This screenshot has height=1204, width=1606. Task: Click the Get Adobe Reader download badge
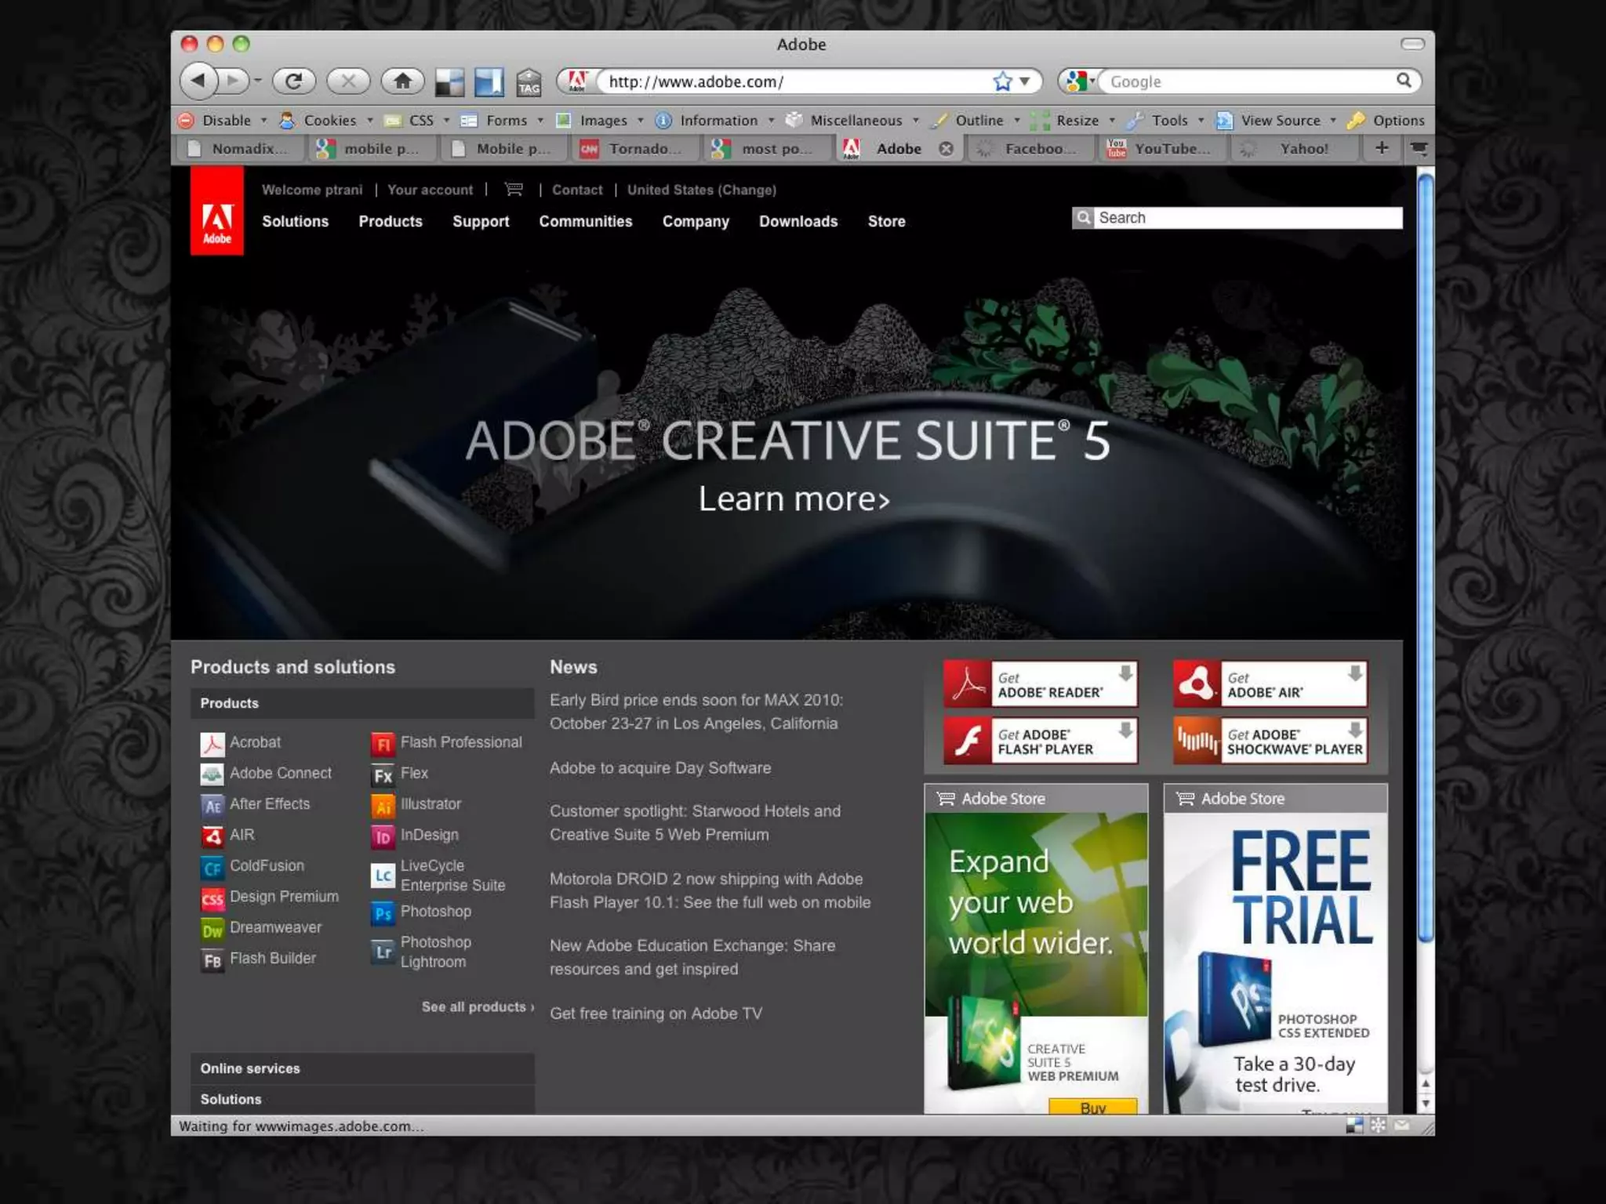(x=1040, y=684)
